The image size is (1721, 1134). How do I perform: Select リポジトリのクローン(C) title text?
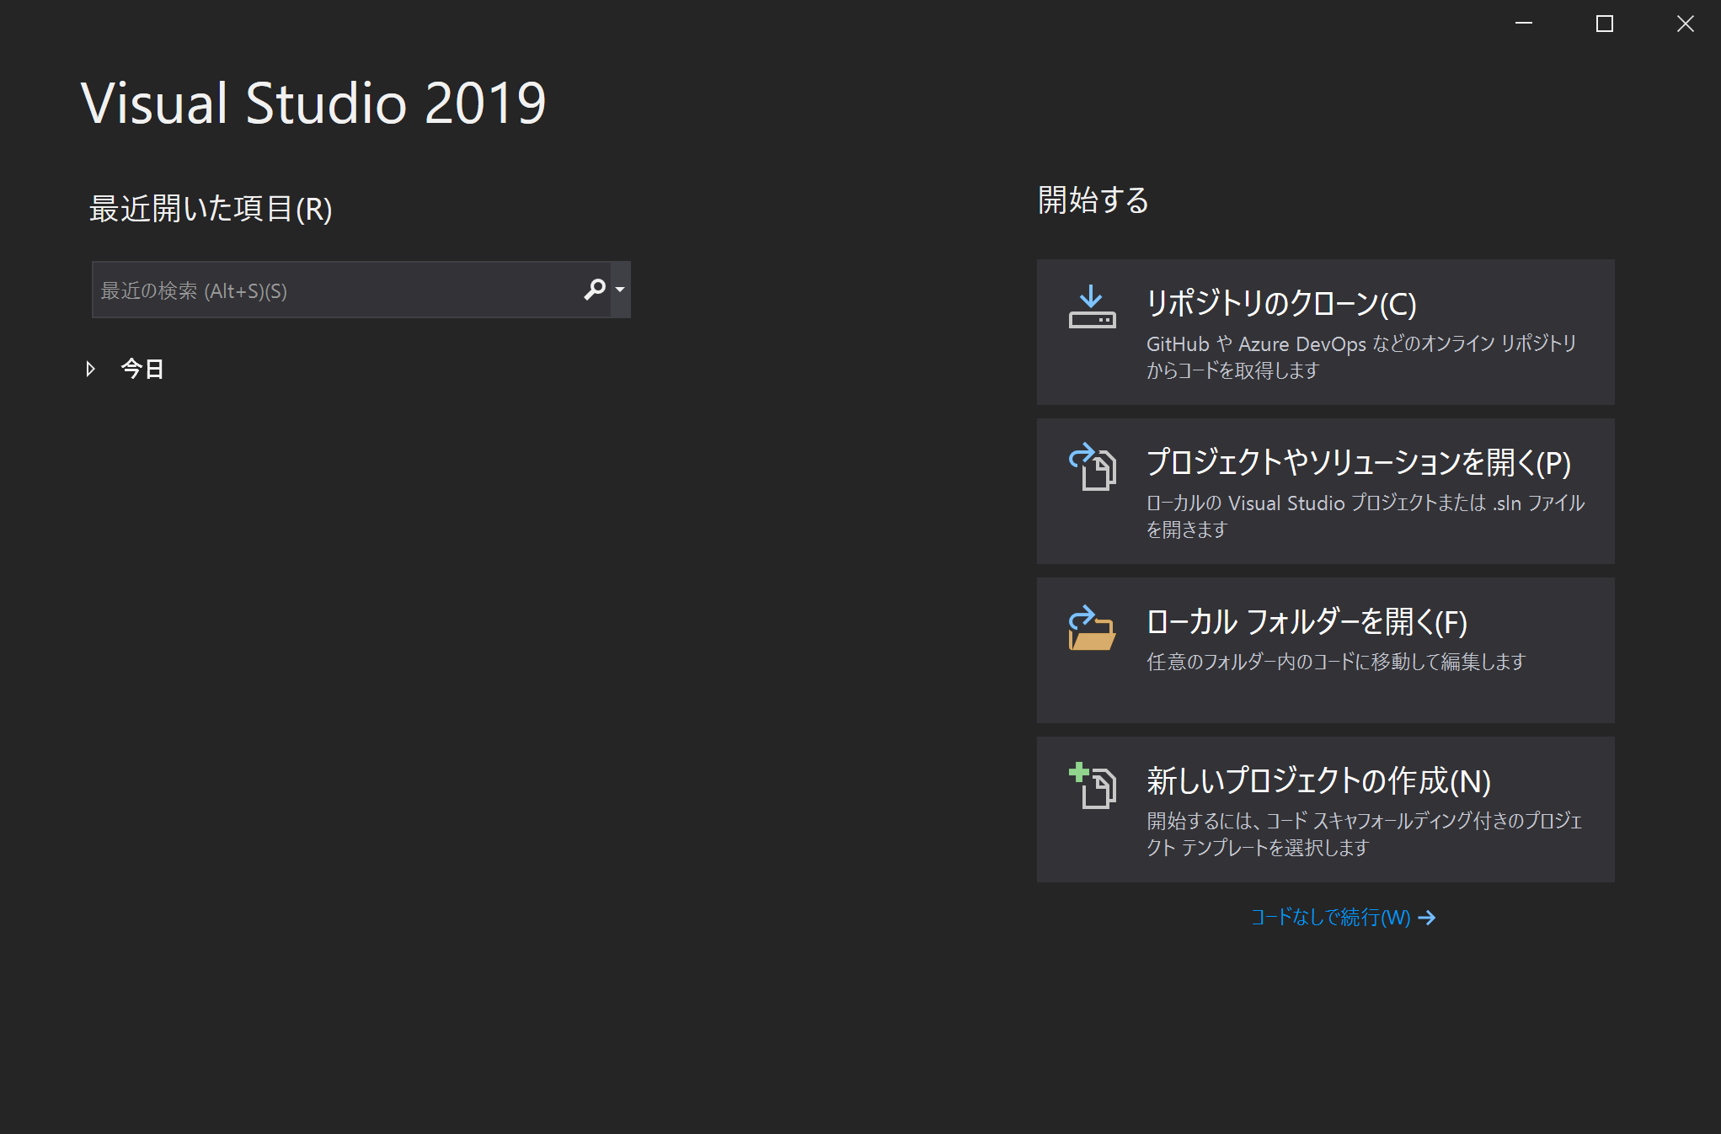[x=1281, y=304]
